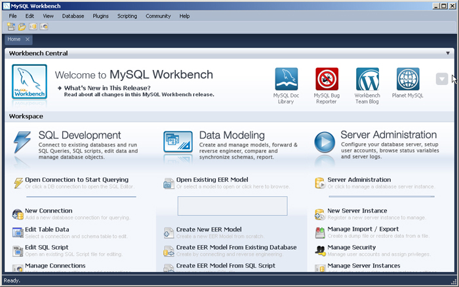Viewport: 459px width, 287px height.
Task: Click the MySQL Workbench dolphin logo
Action: point(30,82)
